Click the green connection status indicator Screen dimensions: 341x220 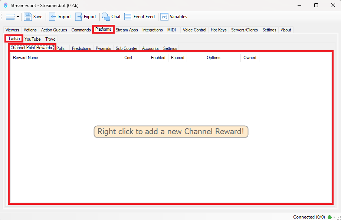coord(329,217)
